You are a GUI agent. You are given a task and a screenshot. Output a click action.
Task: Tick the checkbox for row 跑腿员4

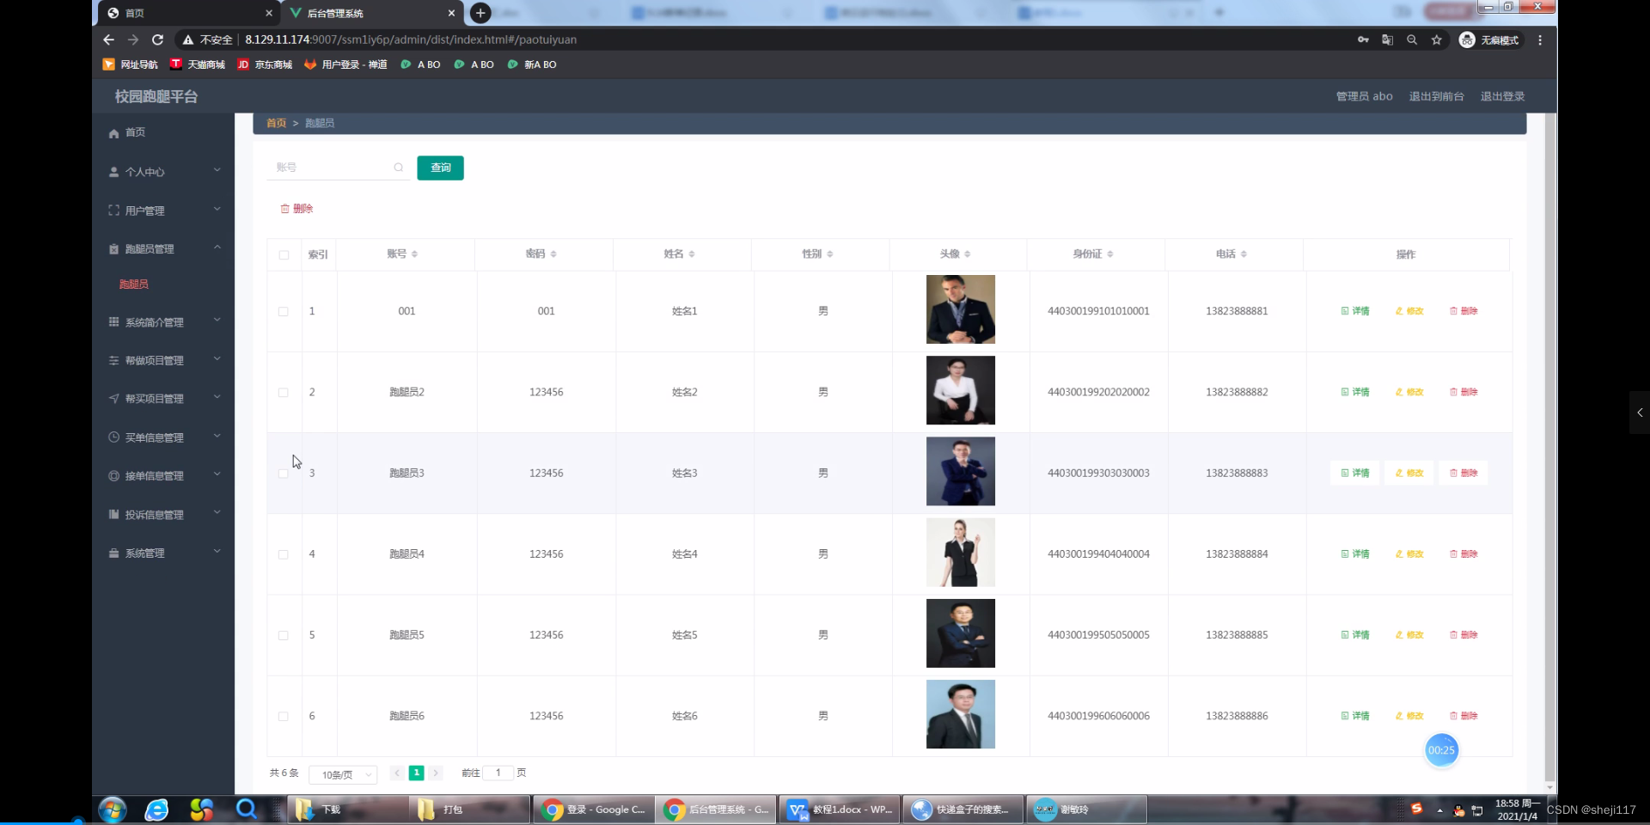pos(284,554)
